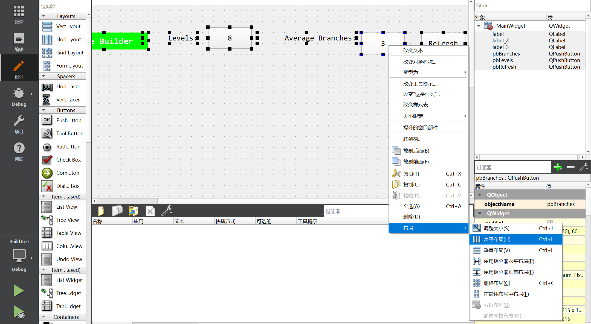Image resolution: width=591 pixels, height=324 pixels.
Task: Choose 改变样式表... menu entry
Action: (x=428, y=105)
